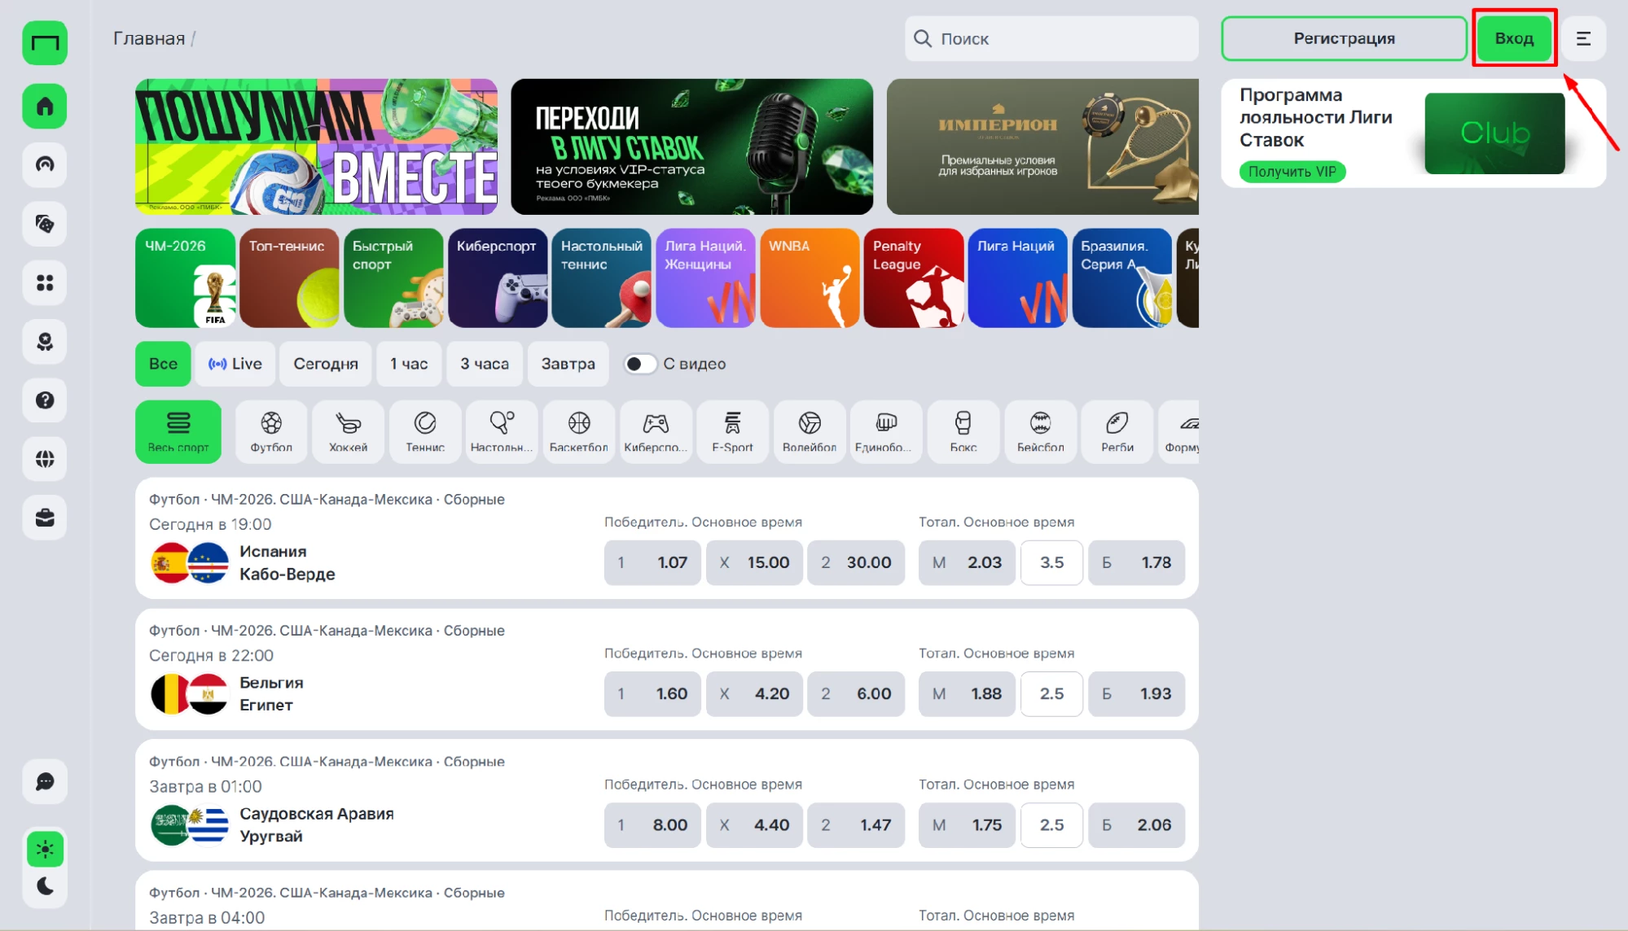Select the Киберспорт gamepad icon
Image resolution: width=1628 pixels, height=931 pixels.
tap(656, 431)
